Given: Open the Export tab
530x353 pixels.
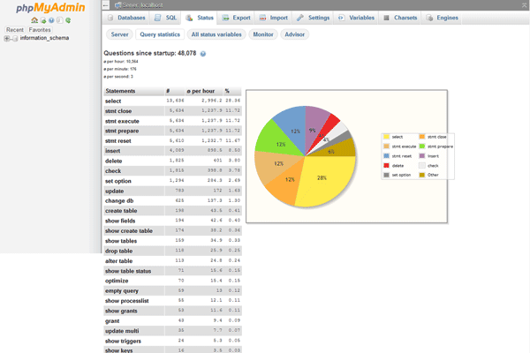Looking at the screenshot, I should (x=236, y=18).
